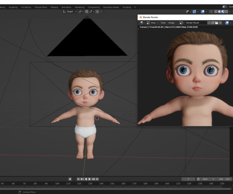Open the snapping options dropdown
The height and width of the screenshot is (194, 233).
(x=91, y=12)
